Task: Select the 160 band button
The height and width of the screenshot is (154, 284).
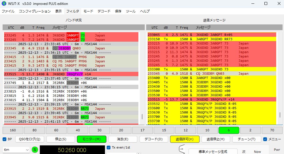Action: [x=13, y=130]
